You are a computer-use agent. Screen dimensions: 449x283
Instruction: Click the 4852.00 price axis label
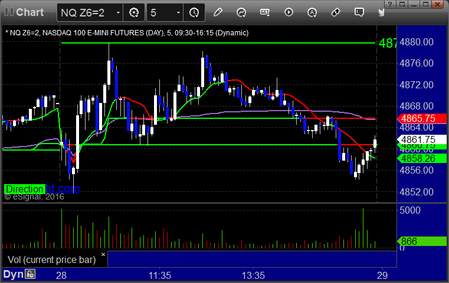417,192
